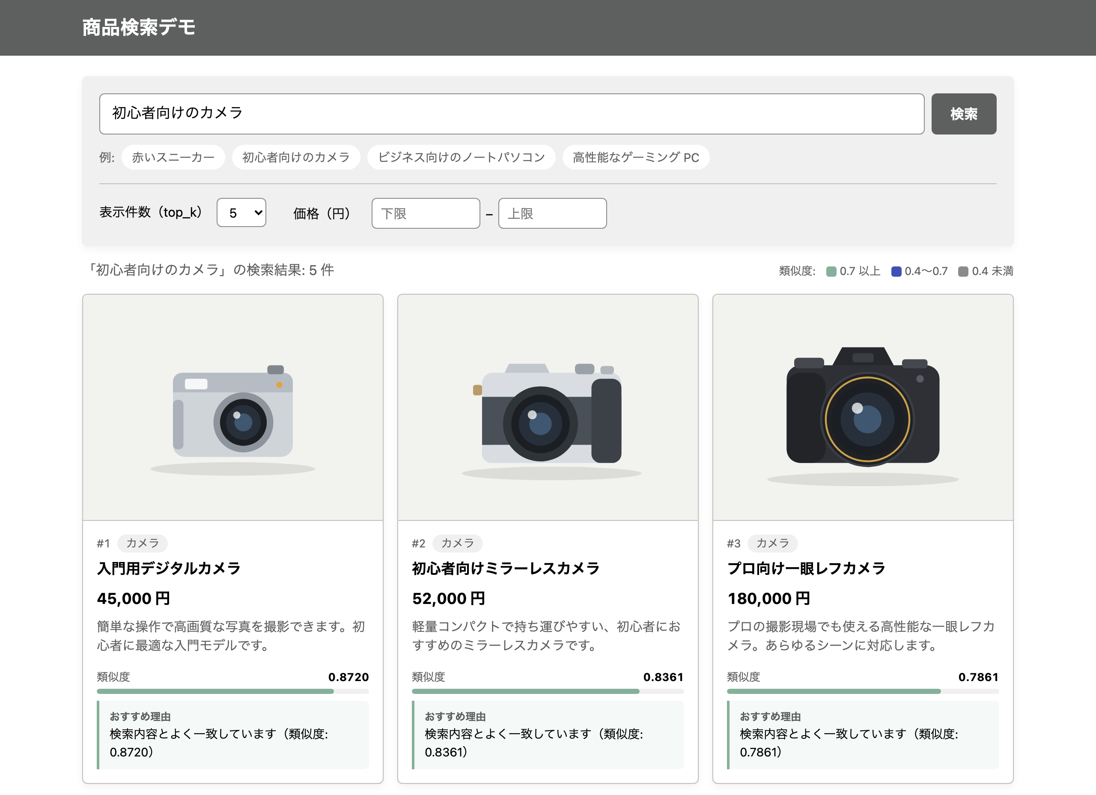Click the カメラ category tag on result #3
1096x795 pixels.
(773, 543)
